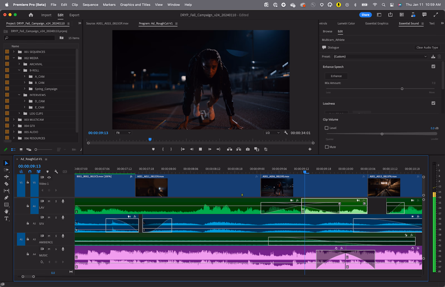Click the Clear Audio Type button
Image resolution: width=445 pixels, height=287 pixels.
427,47
